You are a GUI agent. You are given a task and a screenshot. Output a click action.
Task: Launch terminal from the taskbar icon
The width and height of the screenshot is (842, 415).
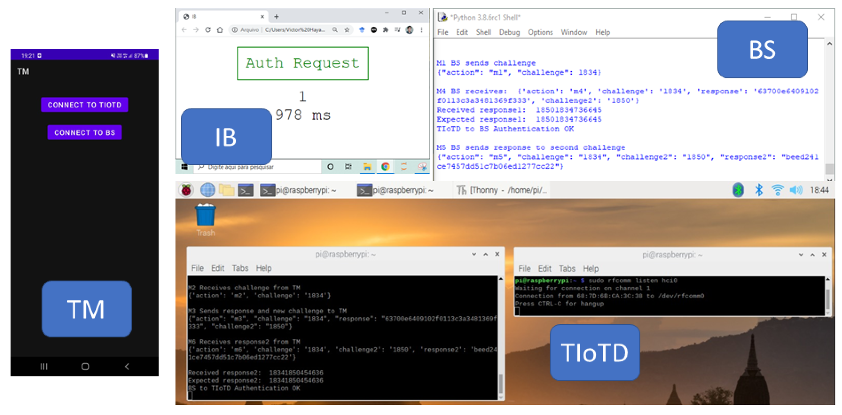pyautogui.click(x=246, y=190)
